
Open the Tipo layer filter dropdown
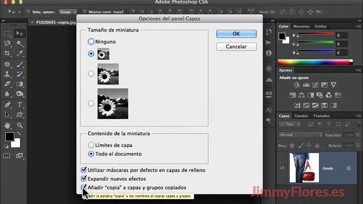tap(289, 125)
